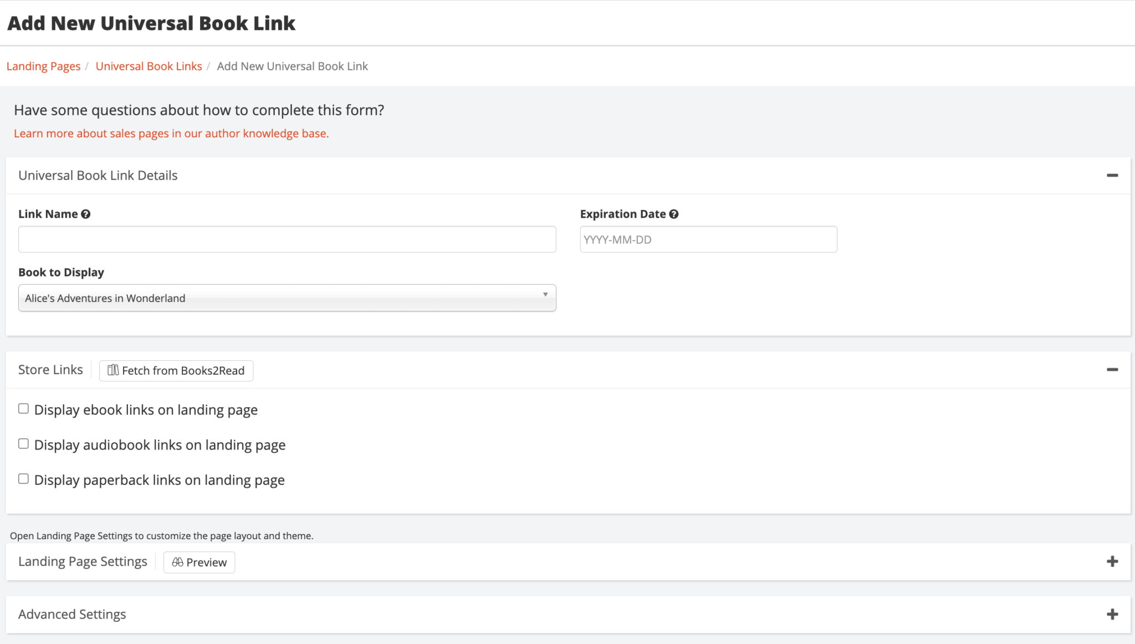The height and width of the screenshot is (644, 1135).
Task: Click the minus icon on the Store Links panel
Action: 1113,369
